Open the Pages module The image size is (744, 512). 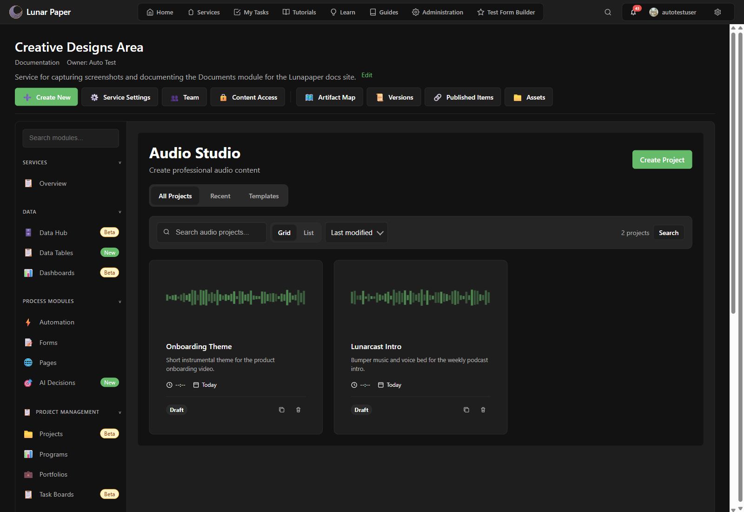(71, 363)
